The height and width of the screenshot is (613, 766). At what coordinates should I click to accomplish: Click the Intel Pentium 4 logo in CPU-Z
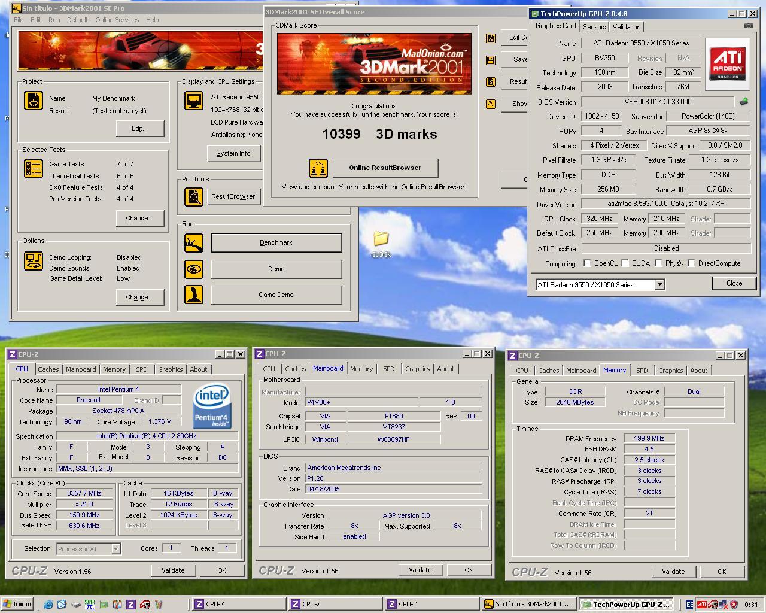(x=212, y=406)
